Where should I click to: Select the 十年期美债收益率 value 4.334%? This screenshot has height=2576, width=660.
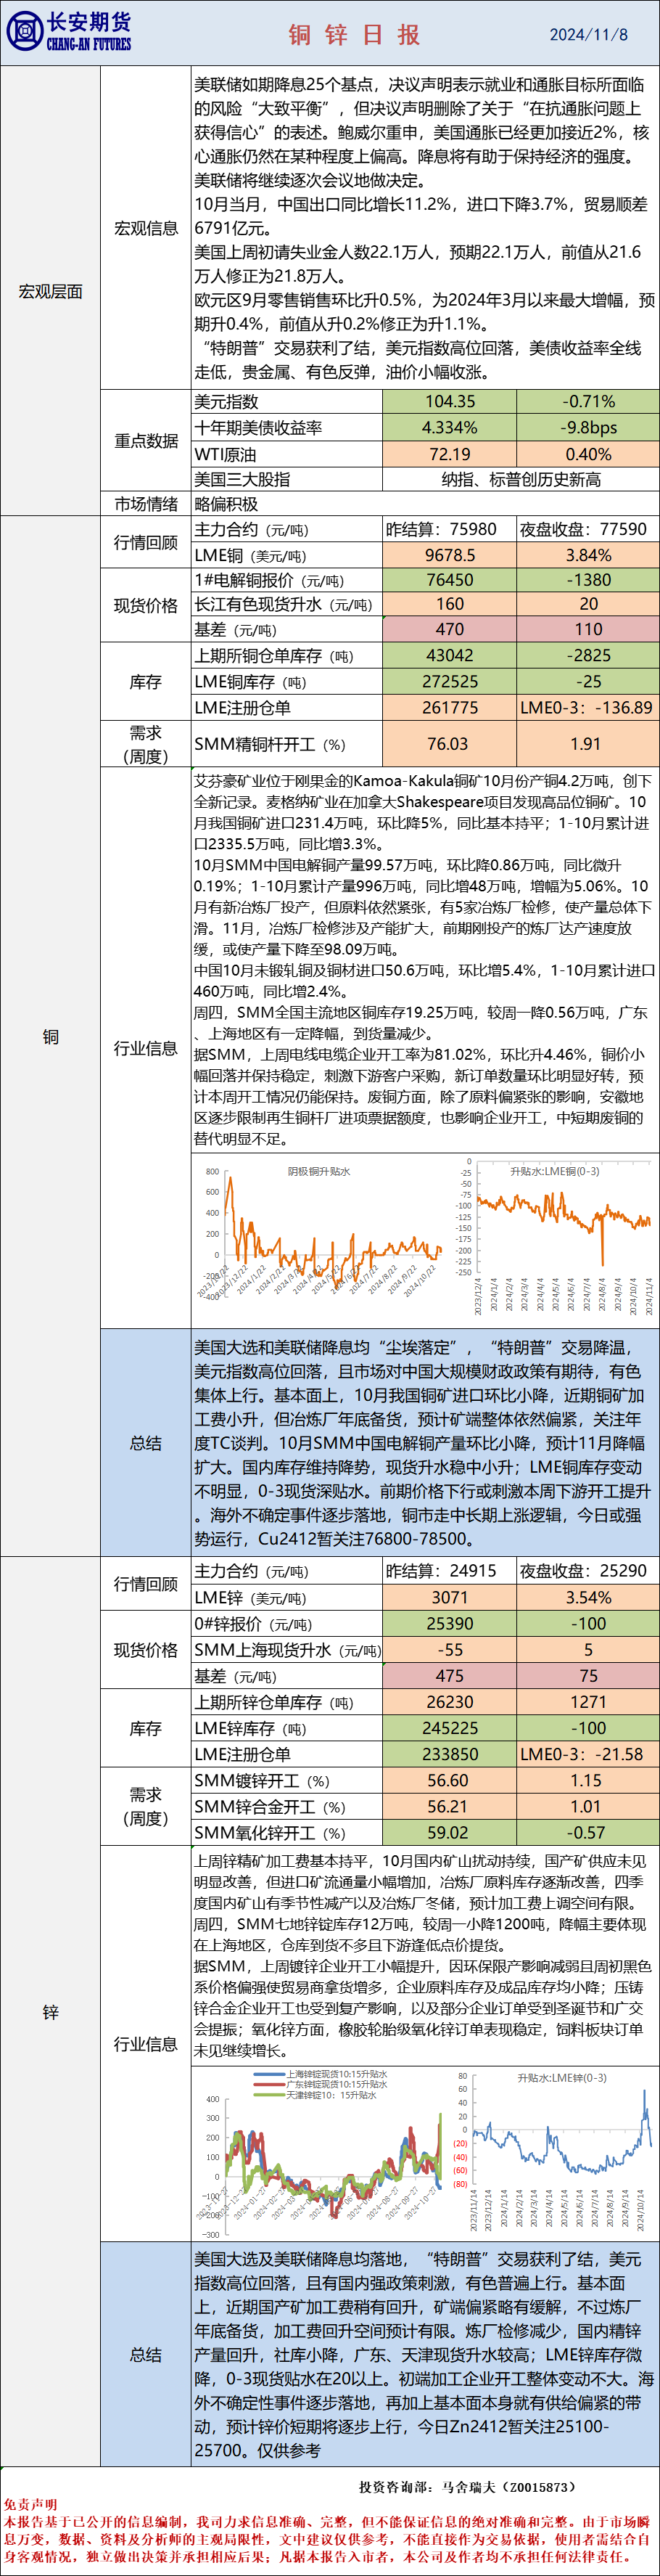tap(450, 428)
